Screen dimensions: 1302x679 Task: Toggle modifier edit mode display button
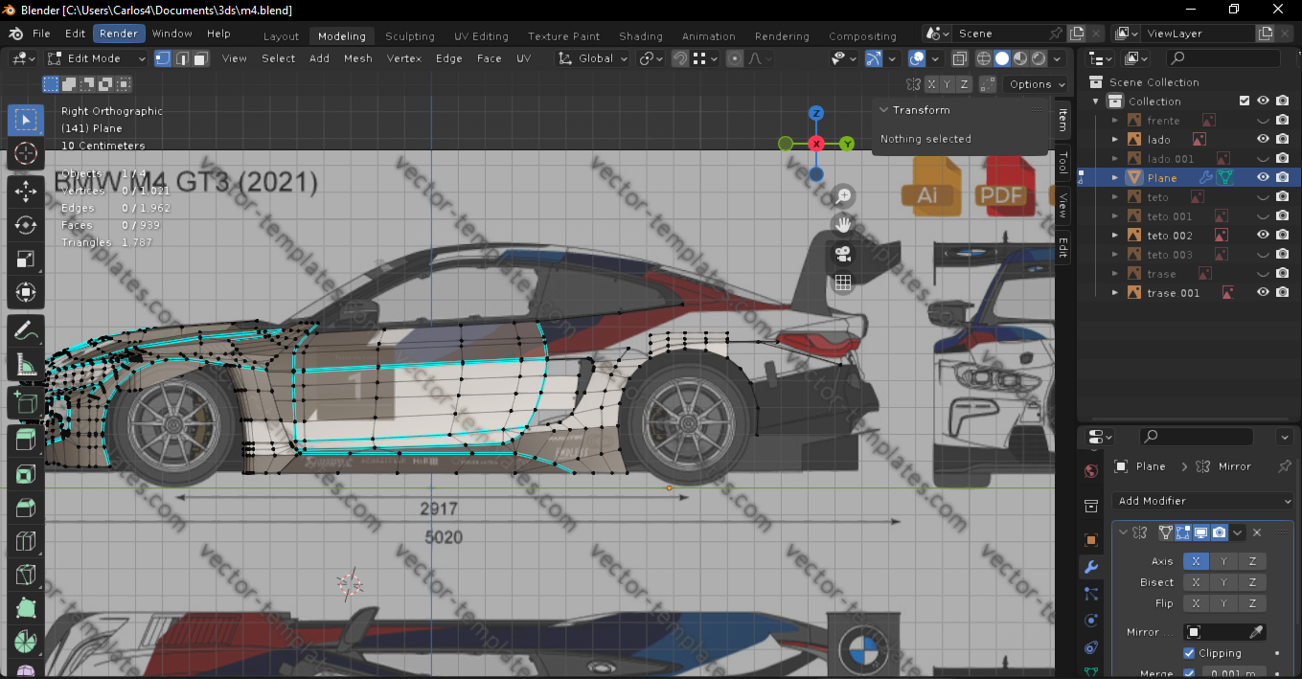[x=1183, y=532]
